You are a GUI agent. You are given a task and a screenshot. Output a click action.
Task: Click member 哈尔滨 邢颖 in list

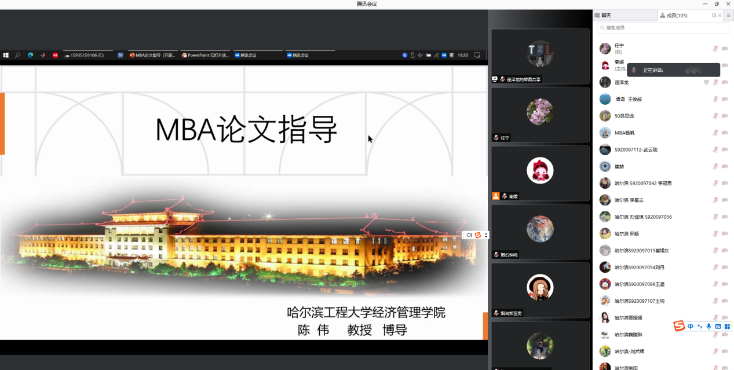[627, 234]
